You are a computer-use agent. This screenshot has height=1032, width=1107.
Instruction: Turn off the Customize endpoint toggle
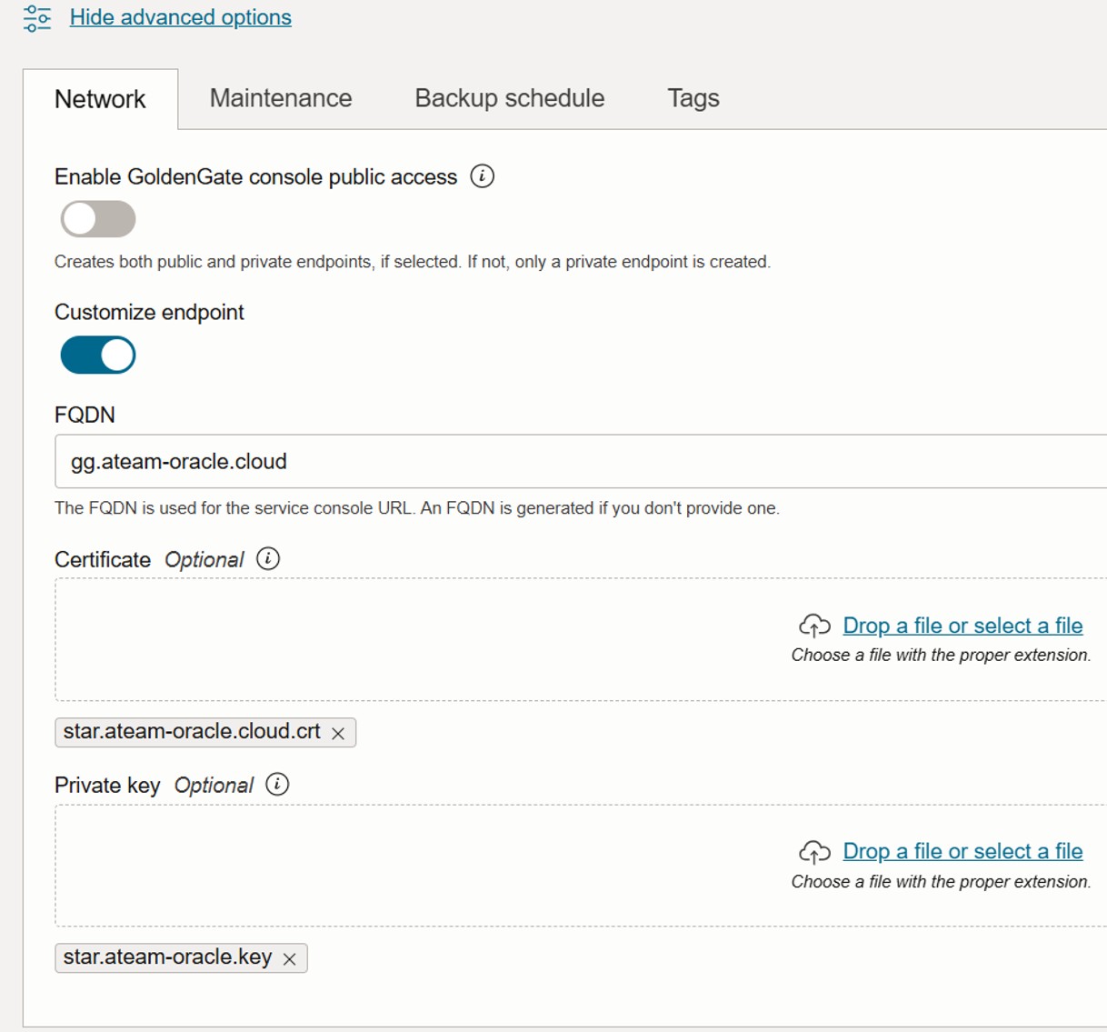point(98,355)
